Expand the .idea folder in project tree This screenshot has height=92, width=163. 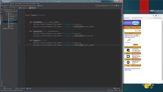pyautogui.click(x=7, y=13)
